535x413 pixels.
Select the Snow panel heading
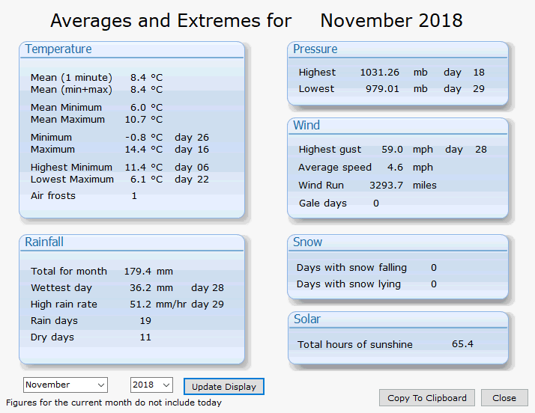[x=307, y=242]
